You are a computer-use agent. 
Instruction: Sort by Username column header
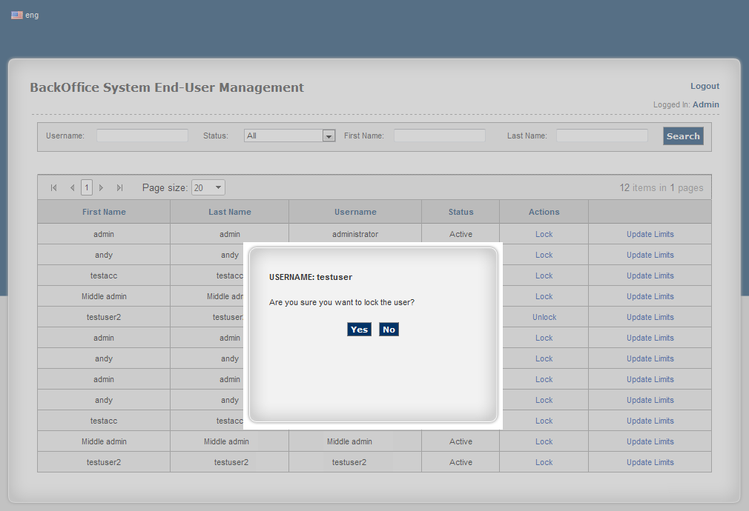point(355,212)
